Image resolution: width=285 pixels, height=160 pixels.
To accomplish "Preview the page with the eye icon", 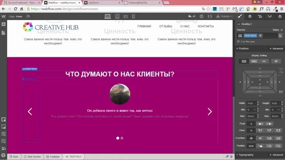I will coord(28,16).
